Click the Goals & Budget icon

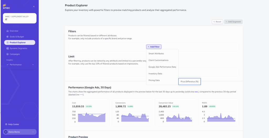point(8,37)
